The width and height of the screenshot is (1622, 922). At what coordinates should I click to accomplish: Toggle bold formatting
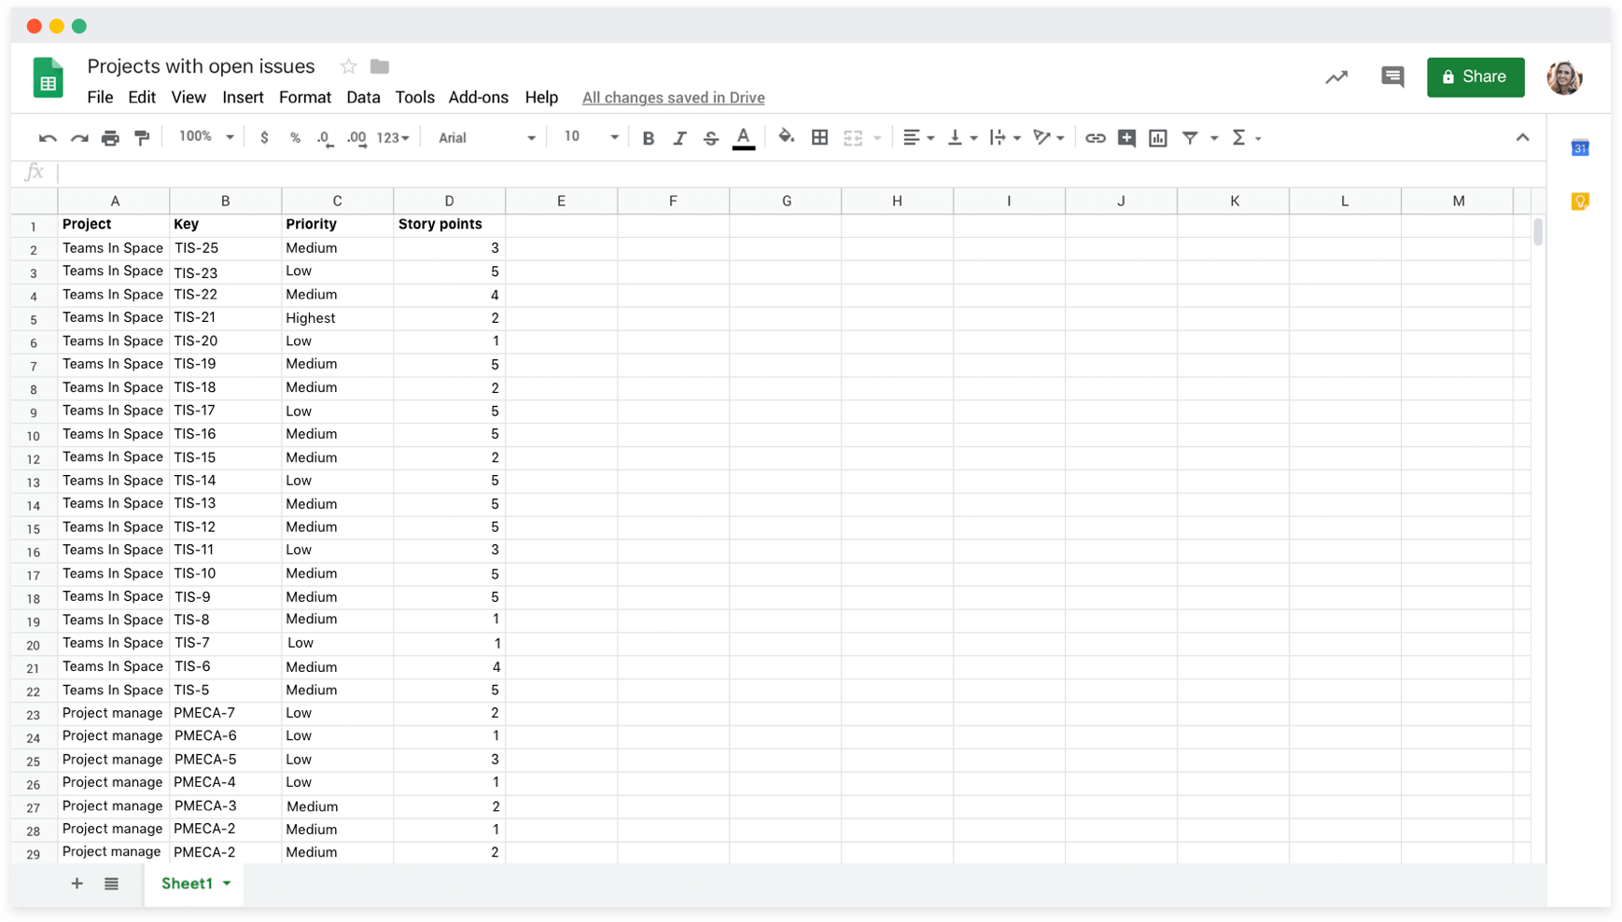click(x=649, y=137)
